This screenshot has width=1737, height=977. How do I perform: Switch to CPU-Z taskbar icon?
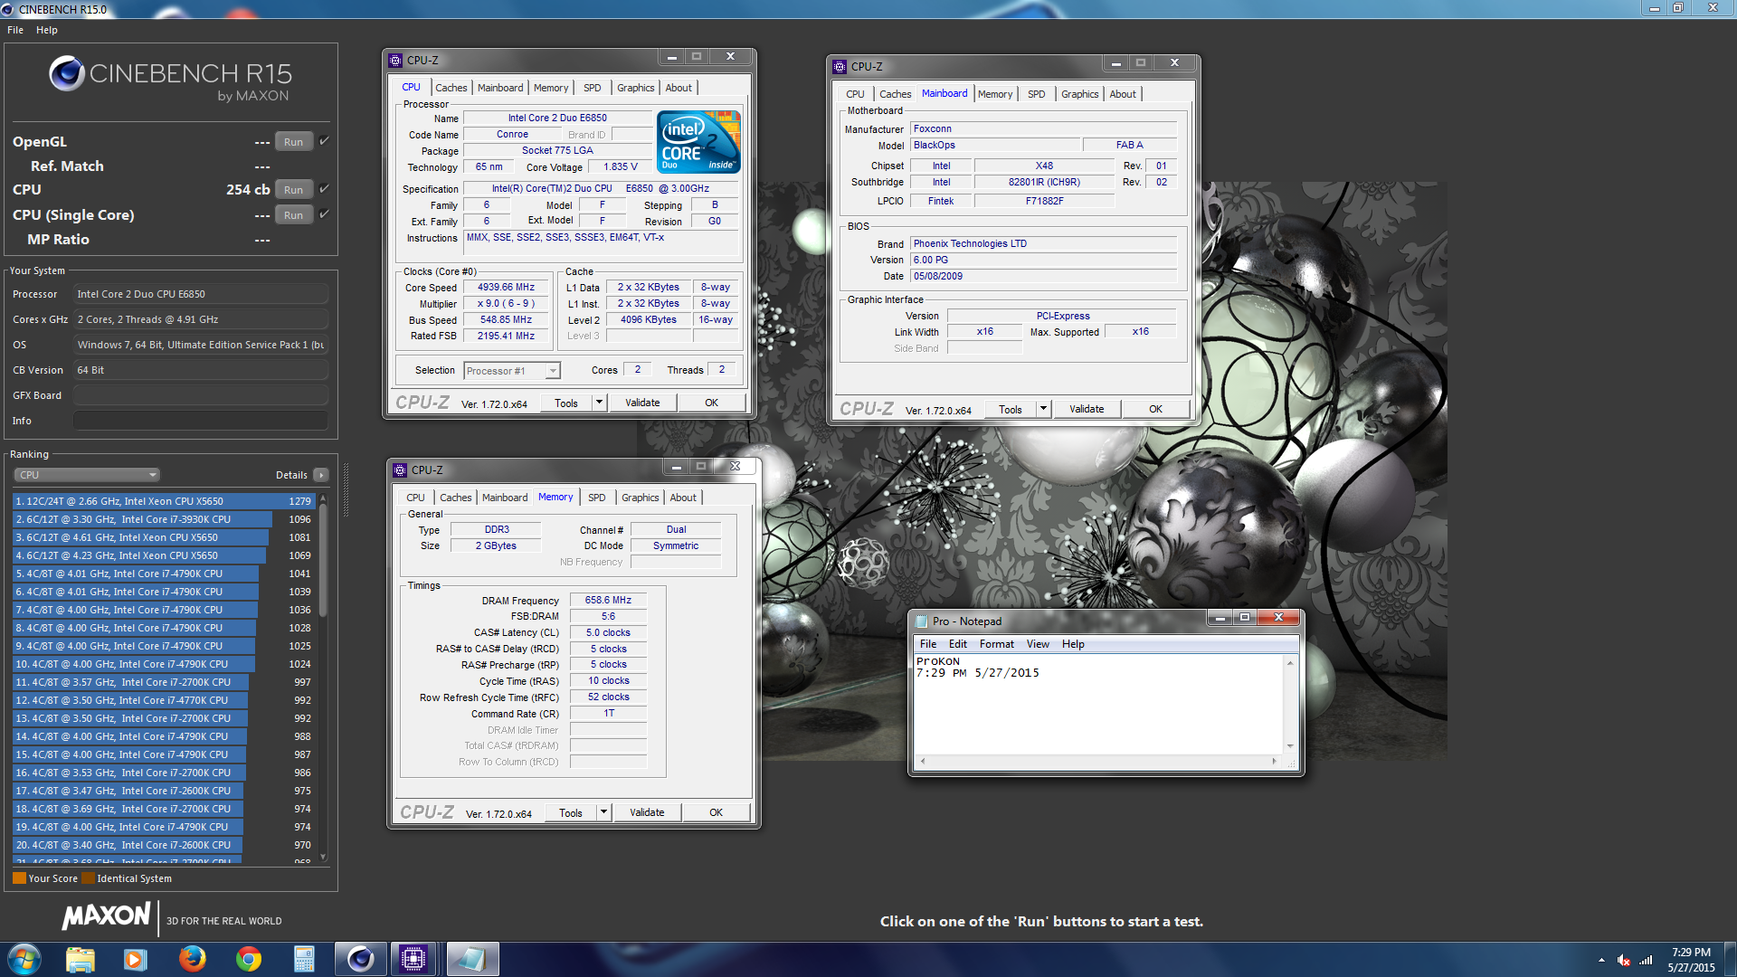coord(413,959)
